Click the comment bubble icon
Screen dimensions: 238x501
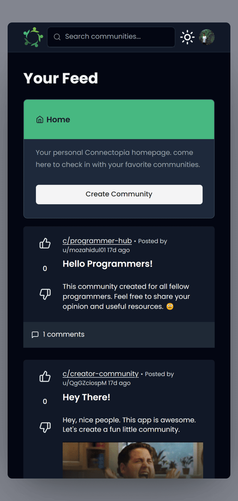[x=35, y=335]
